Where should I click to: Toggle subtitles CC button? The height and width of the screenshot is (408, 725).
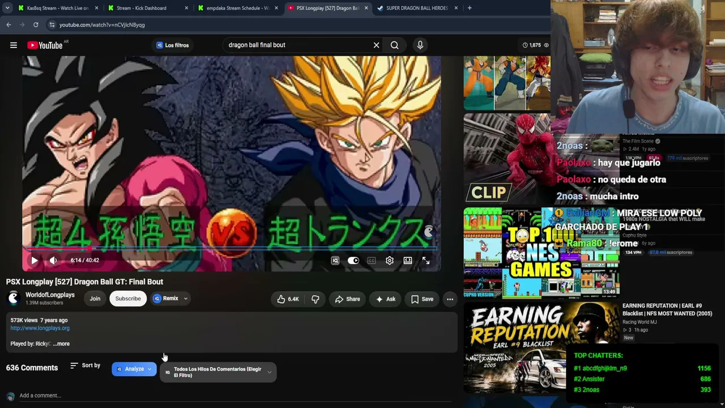pos(372,261)
